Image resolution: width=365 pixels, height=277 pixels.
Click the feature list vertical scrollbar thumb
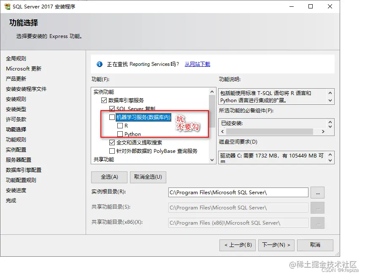(212, 111)
